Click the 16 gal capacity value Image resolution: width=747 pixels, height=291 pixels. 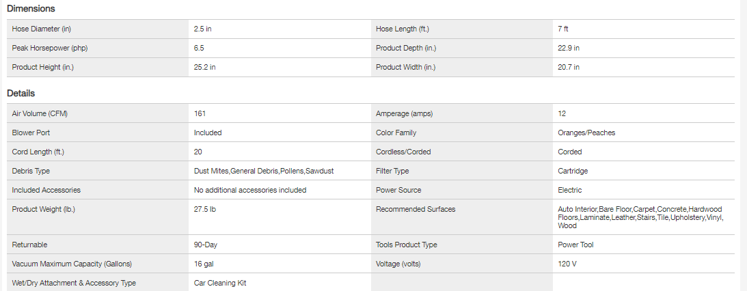[204, 264]
